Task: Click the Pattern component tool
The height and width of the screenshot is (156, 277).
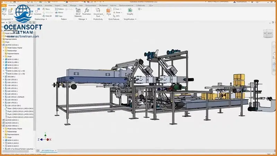Action: pos(59,9)
